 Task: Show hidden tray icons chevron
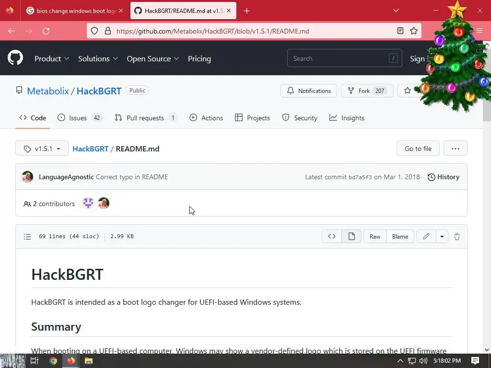pyautogui.click(x=400, y=361)
